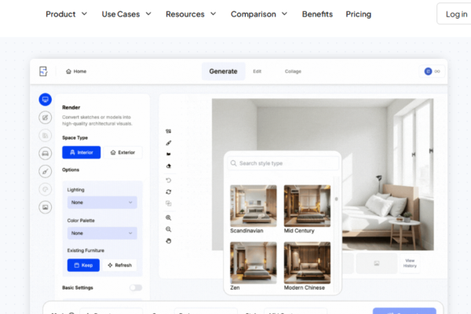
Task: Click the app logo in the panel header
Action: [43, 71]
